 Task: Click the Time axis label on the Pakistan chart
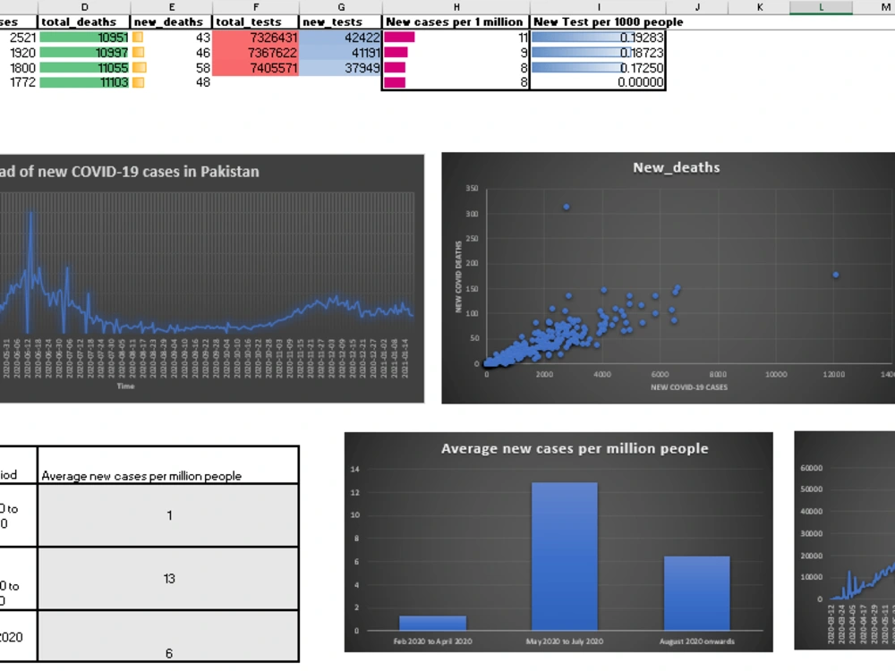tap(125, 386)
